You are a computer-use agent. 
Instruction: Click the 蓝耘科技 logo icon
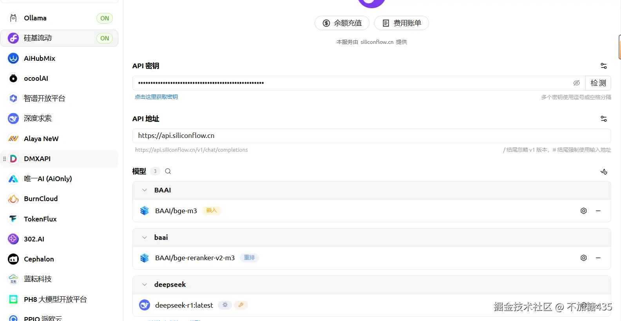pos(13,279)
